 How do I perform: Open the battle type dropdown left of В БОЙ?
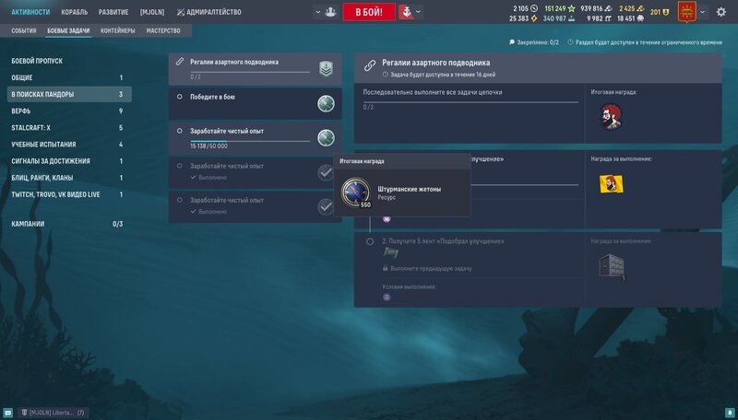(325, 12)
